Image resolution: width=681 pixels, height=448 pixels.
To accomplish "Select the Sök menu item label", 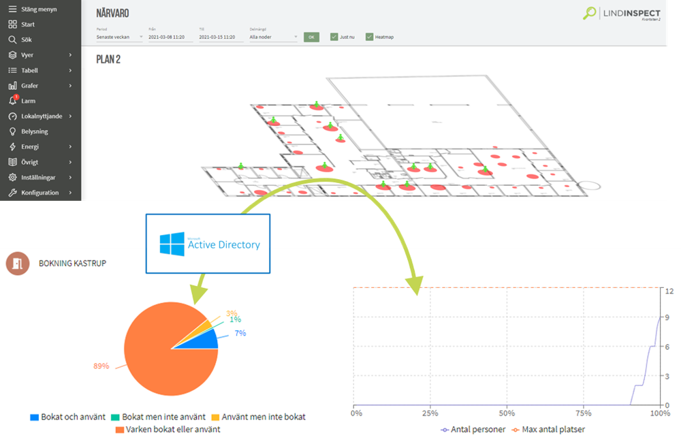I will pyautogui.click(x=27, y=39).
